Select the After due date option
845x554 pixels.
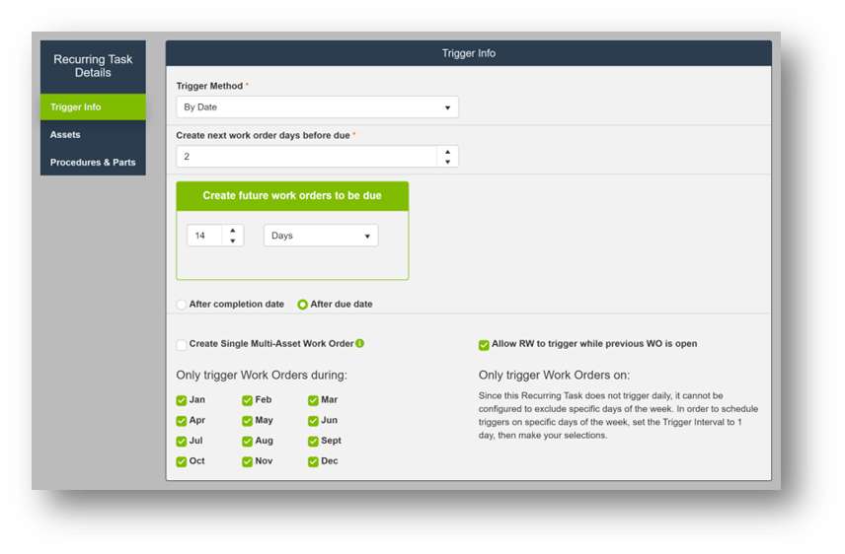pyautogui.click(x=303, y=305)
